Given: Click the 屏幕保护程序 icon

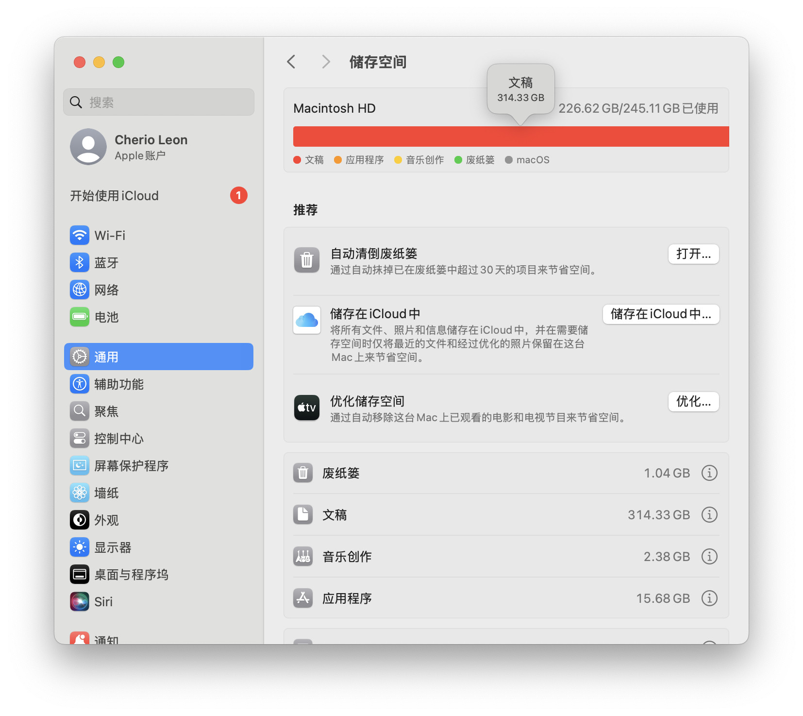Looking at the screenshot, I should click(80, 466).
